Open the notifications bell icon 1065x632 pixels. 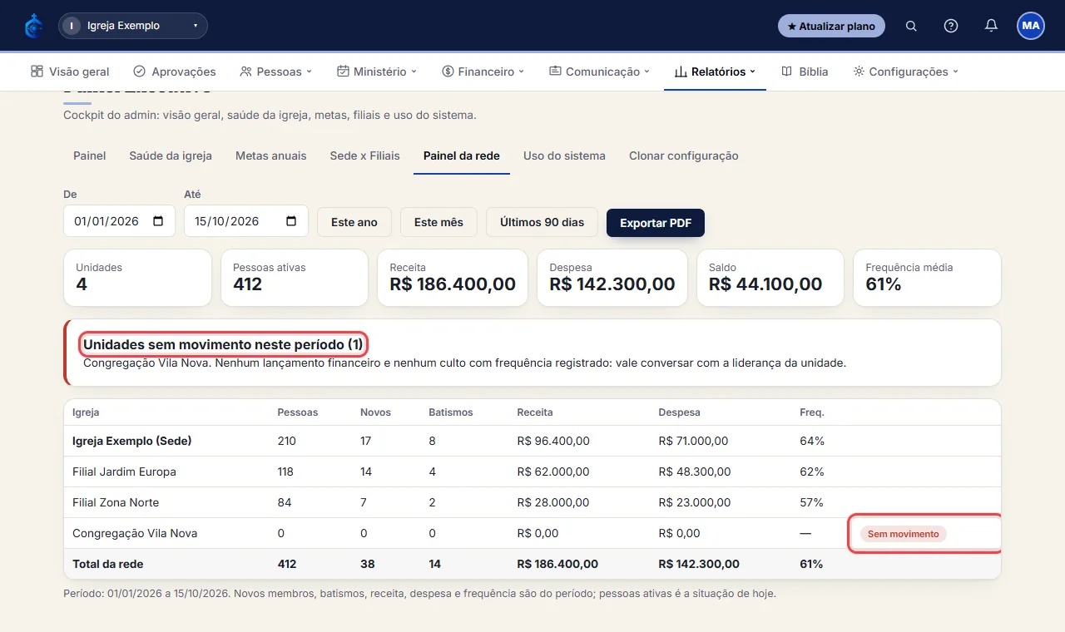click(991, 26)
